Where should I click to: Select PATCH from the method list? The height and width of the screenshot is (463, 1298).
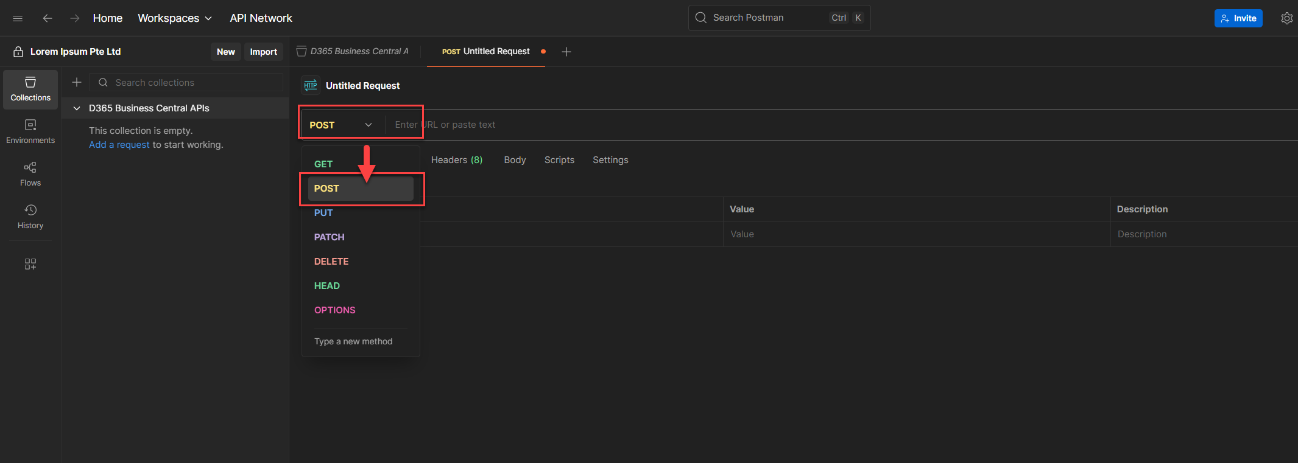[361, 237]
